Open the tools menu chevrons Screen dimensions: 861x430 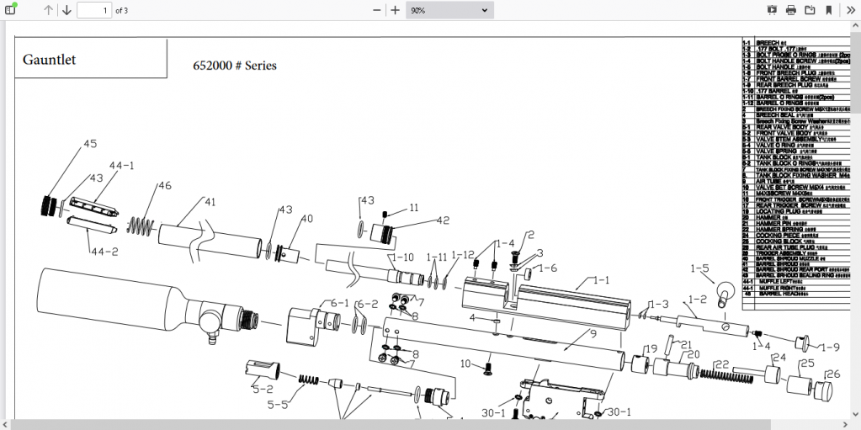(851, 10)
